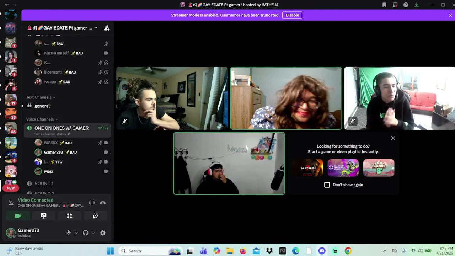Open noise suppression waveform icon
Screen dimensions: 455x256
(x=92, y=203)
